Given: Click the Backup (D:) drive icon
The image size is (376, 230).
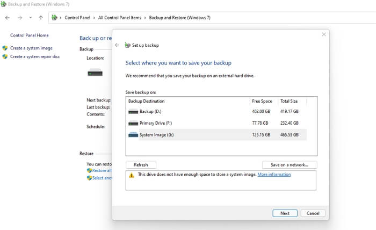Looking at the screenshot, I should (133, 112).
